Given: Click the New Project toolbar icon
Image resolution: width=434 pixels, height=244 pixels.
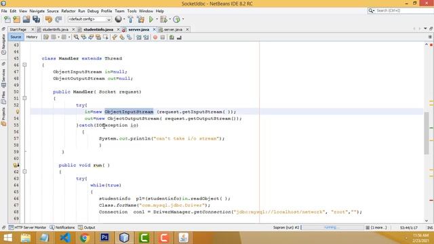Looking at the screenshot, I should (16, 20).
